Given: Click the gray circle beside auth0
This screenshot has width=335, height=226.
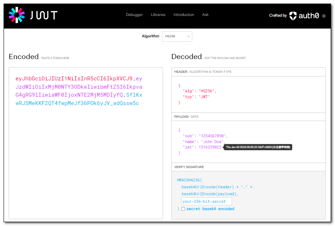Looking at the screenshot, I should point(324,16).
